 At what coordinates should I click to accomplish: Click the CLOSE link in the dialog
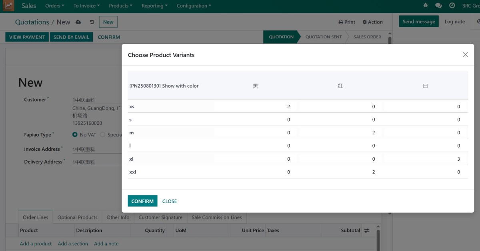coord(169,201)
